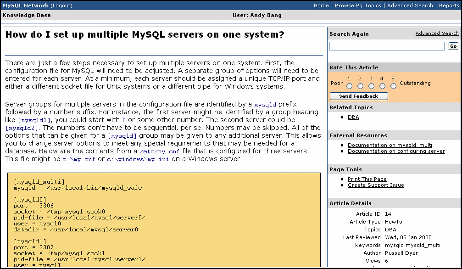Click 'port = 3306' in the code block
The image size is (462, 269).
(33, 206)
